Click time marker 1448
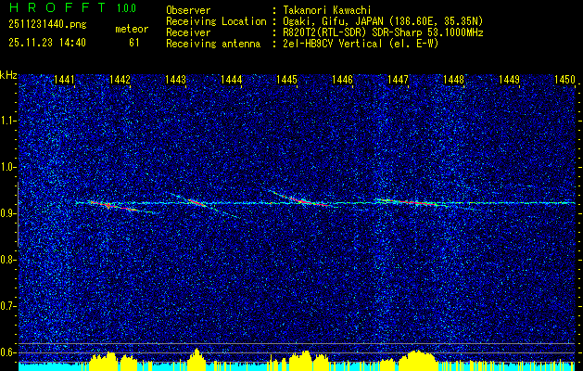 453,79
